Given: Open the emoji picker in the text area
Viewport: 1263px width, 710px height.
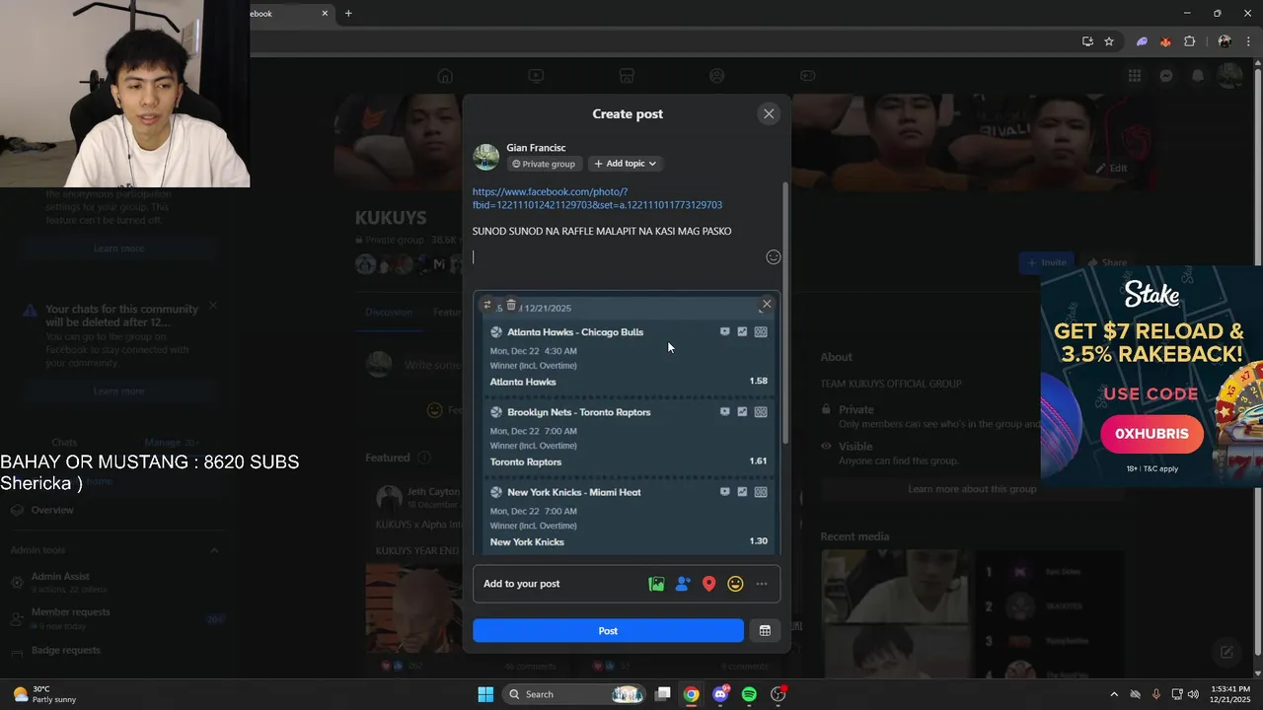Looking at the screenshot, I should [x=774, y=257].
